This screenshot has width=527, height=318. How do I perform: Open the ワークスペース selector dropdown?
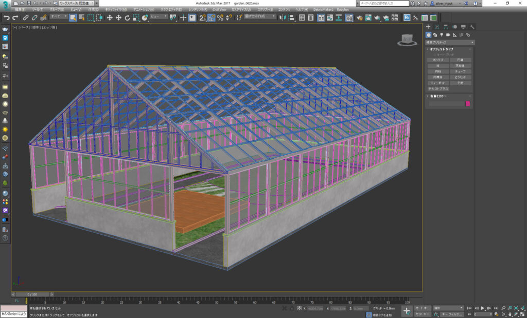(78, 3)
